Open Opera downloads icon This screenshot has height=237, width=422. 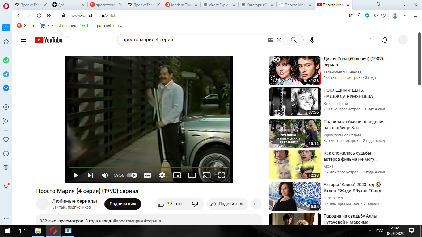[x=405, y=15]
